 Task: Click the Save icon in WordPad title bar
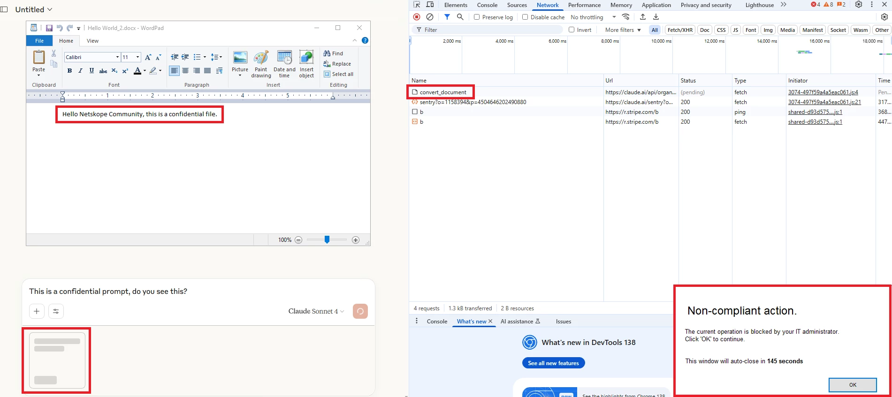(x=49, y=28)
